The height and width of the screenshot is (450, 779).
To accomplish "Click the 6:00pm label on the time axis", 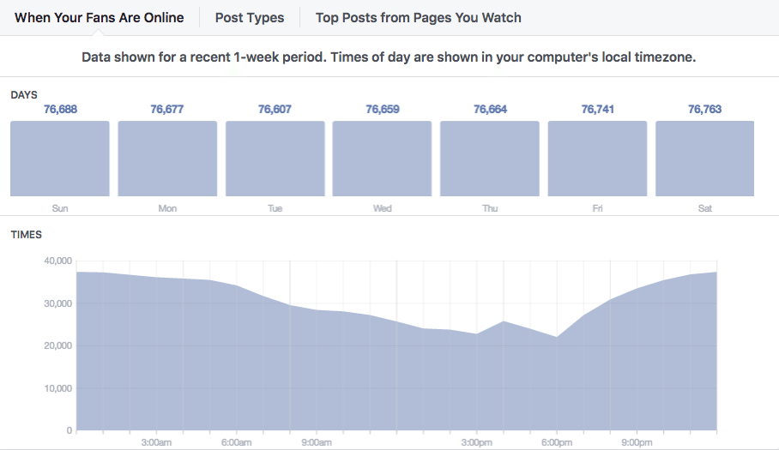I will point(557,442).
